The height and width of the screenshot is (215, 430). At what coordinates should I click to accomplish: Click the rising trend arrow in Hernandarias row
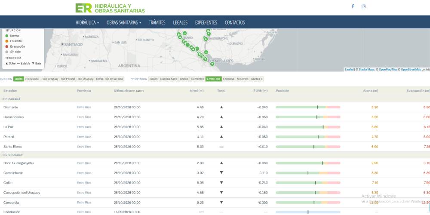coord(221,117)
